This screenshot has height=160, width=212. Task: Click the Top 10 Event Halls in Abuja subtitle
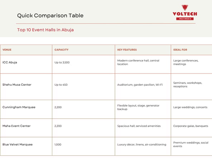45,30
